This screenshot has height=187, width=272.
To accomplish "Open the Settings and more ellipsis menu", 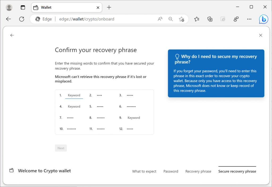I will 249,19.
